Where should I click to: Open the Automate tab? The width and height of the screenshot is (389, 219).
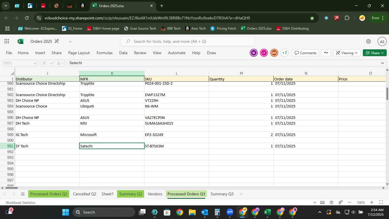click(177, 53)
